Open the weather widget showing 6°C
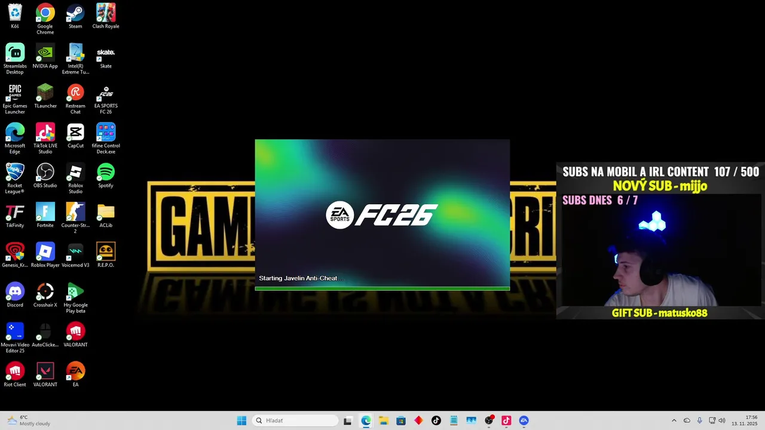 (28, 420)
